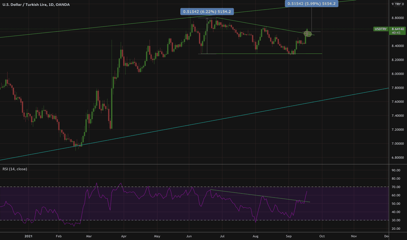Click the RSI 40.00 scale label
The image size is (407, 240).
tap(396, 212)
